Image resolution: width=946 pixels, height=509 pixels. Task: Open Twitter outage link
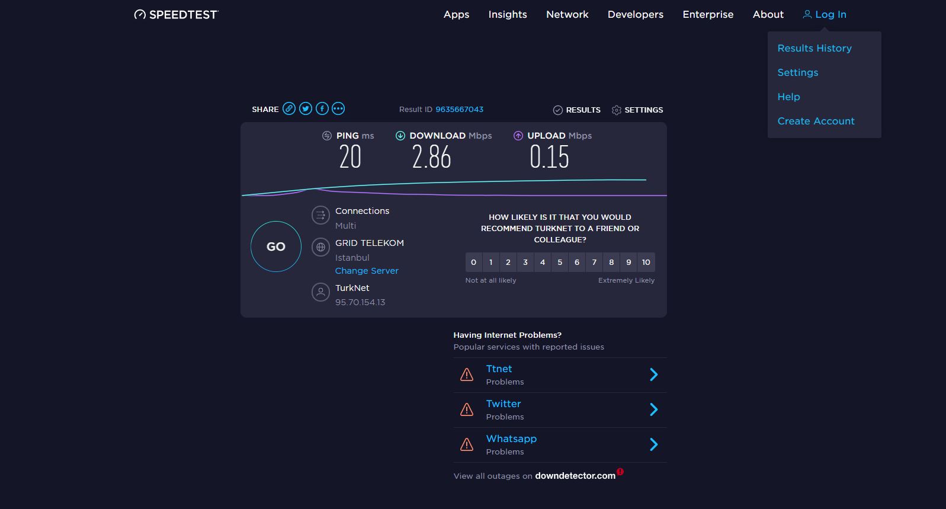coord(504,404)
